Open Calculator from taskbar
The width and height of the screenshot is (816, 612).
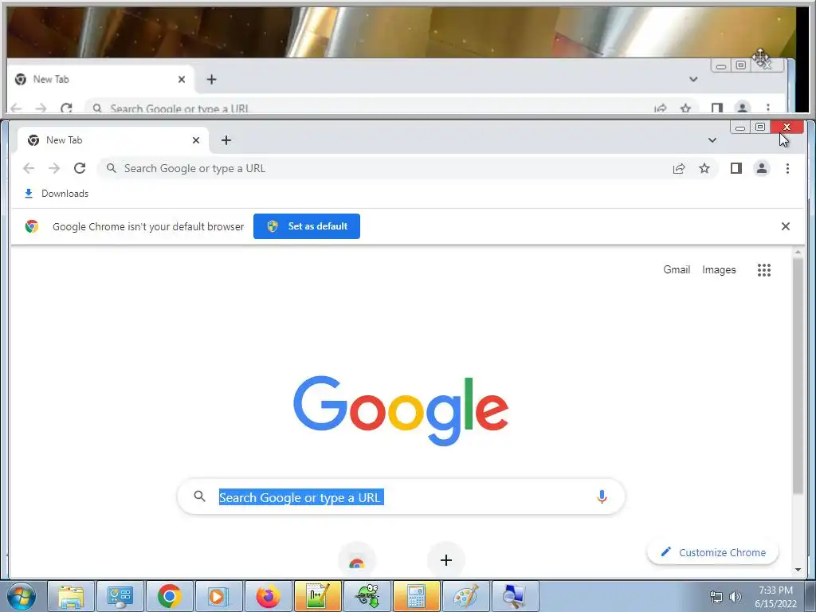tap(416, 596)
